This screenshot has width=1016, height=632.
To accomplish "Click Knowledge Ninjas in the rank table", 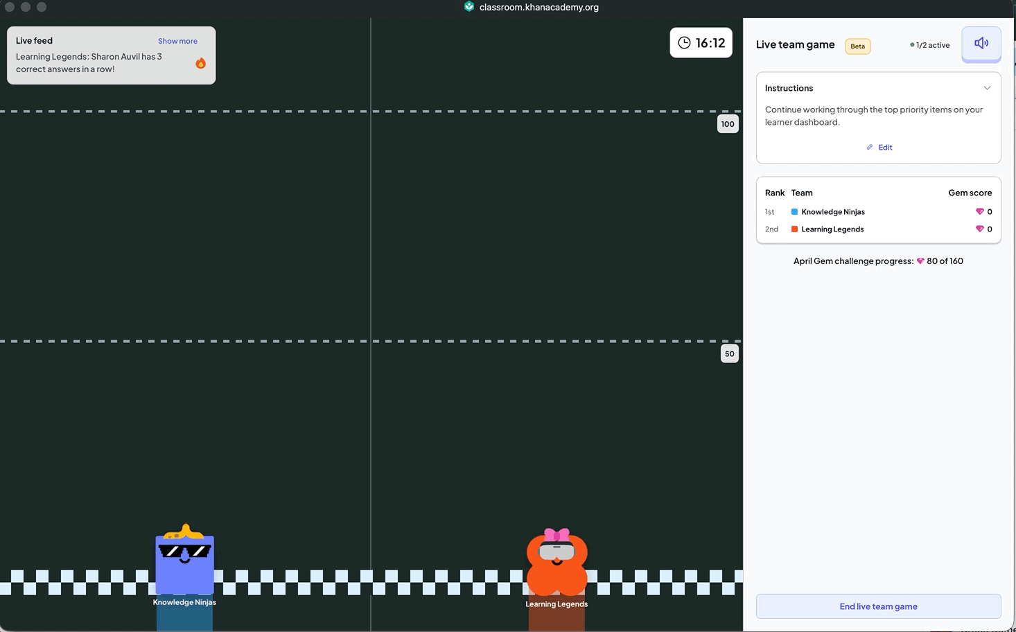I will tap(833, 212).
